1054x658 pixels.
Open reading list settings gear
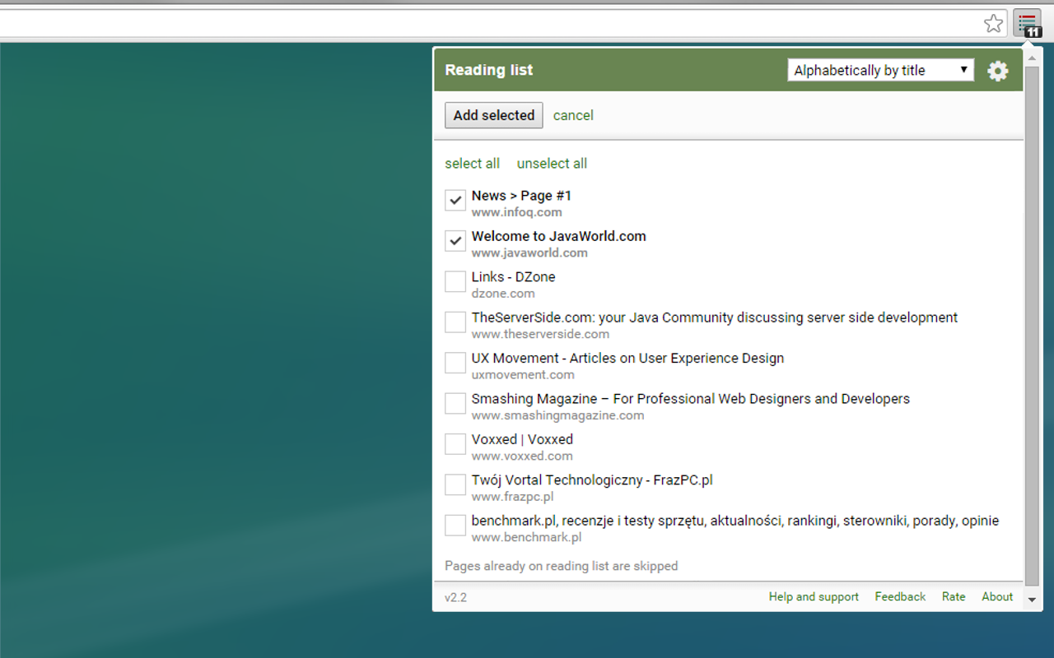998,71
